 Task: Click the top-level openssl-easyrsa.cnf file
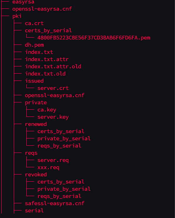click(42, 9)
